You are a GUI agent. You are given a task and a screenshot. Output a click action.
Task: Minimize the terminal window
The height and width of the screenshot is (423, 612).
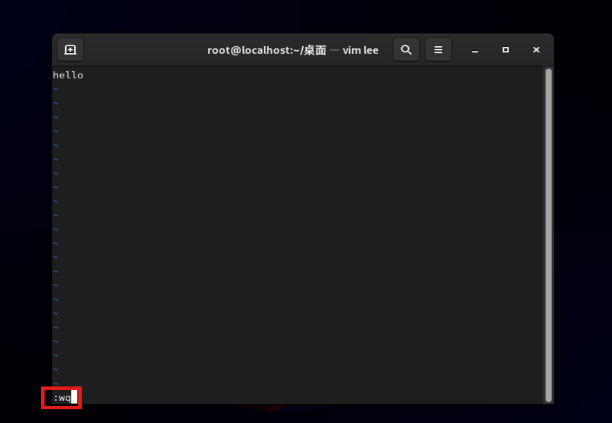point(475,50)
